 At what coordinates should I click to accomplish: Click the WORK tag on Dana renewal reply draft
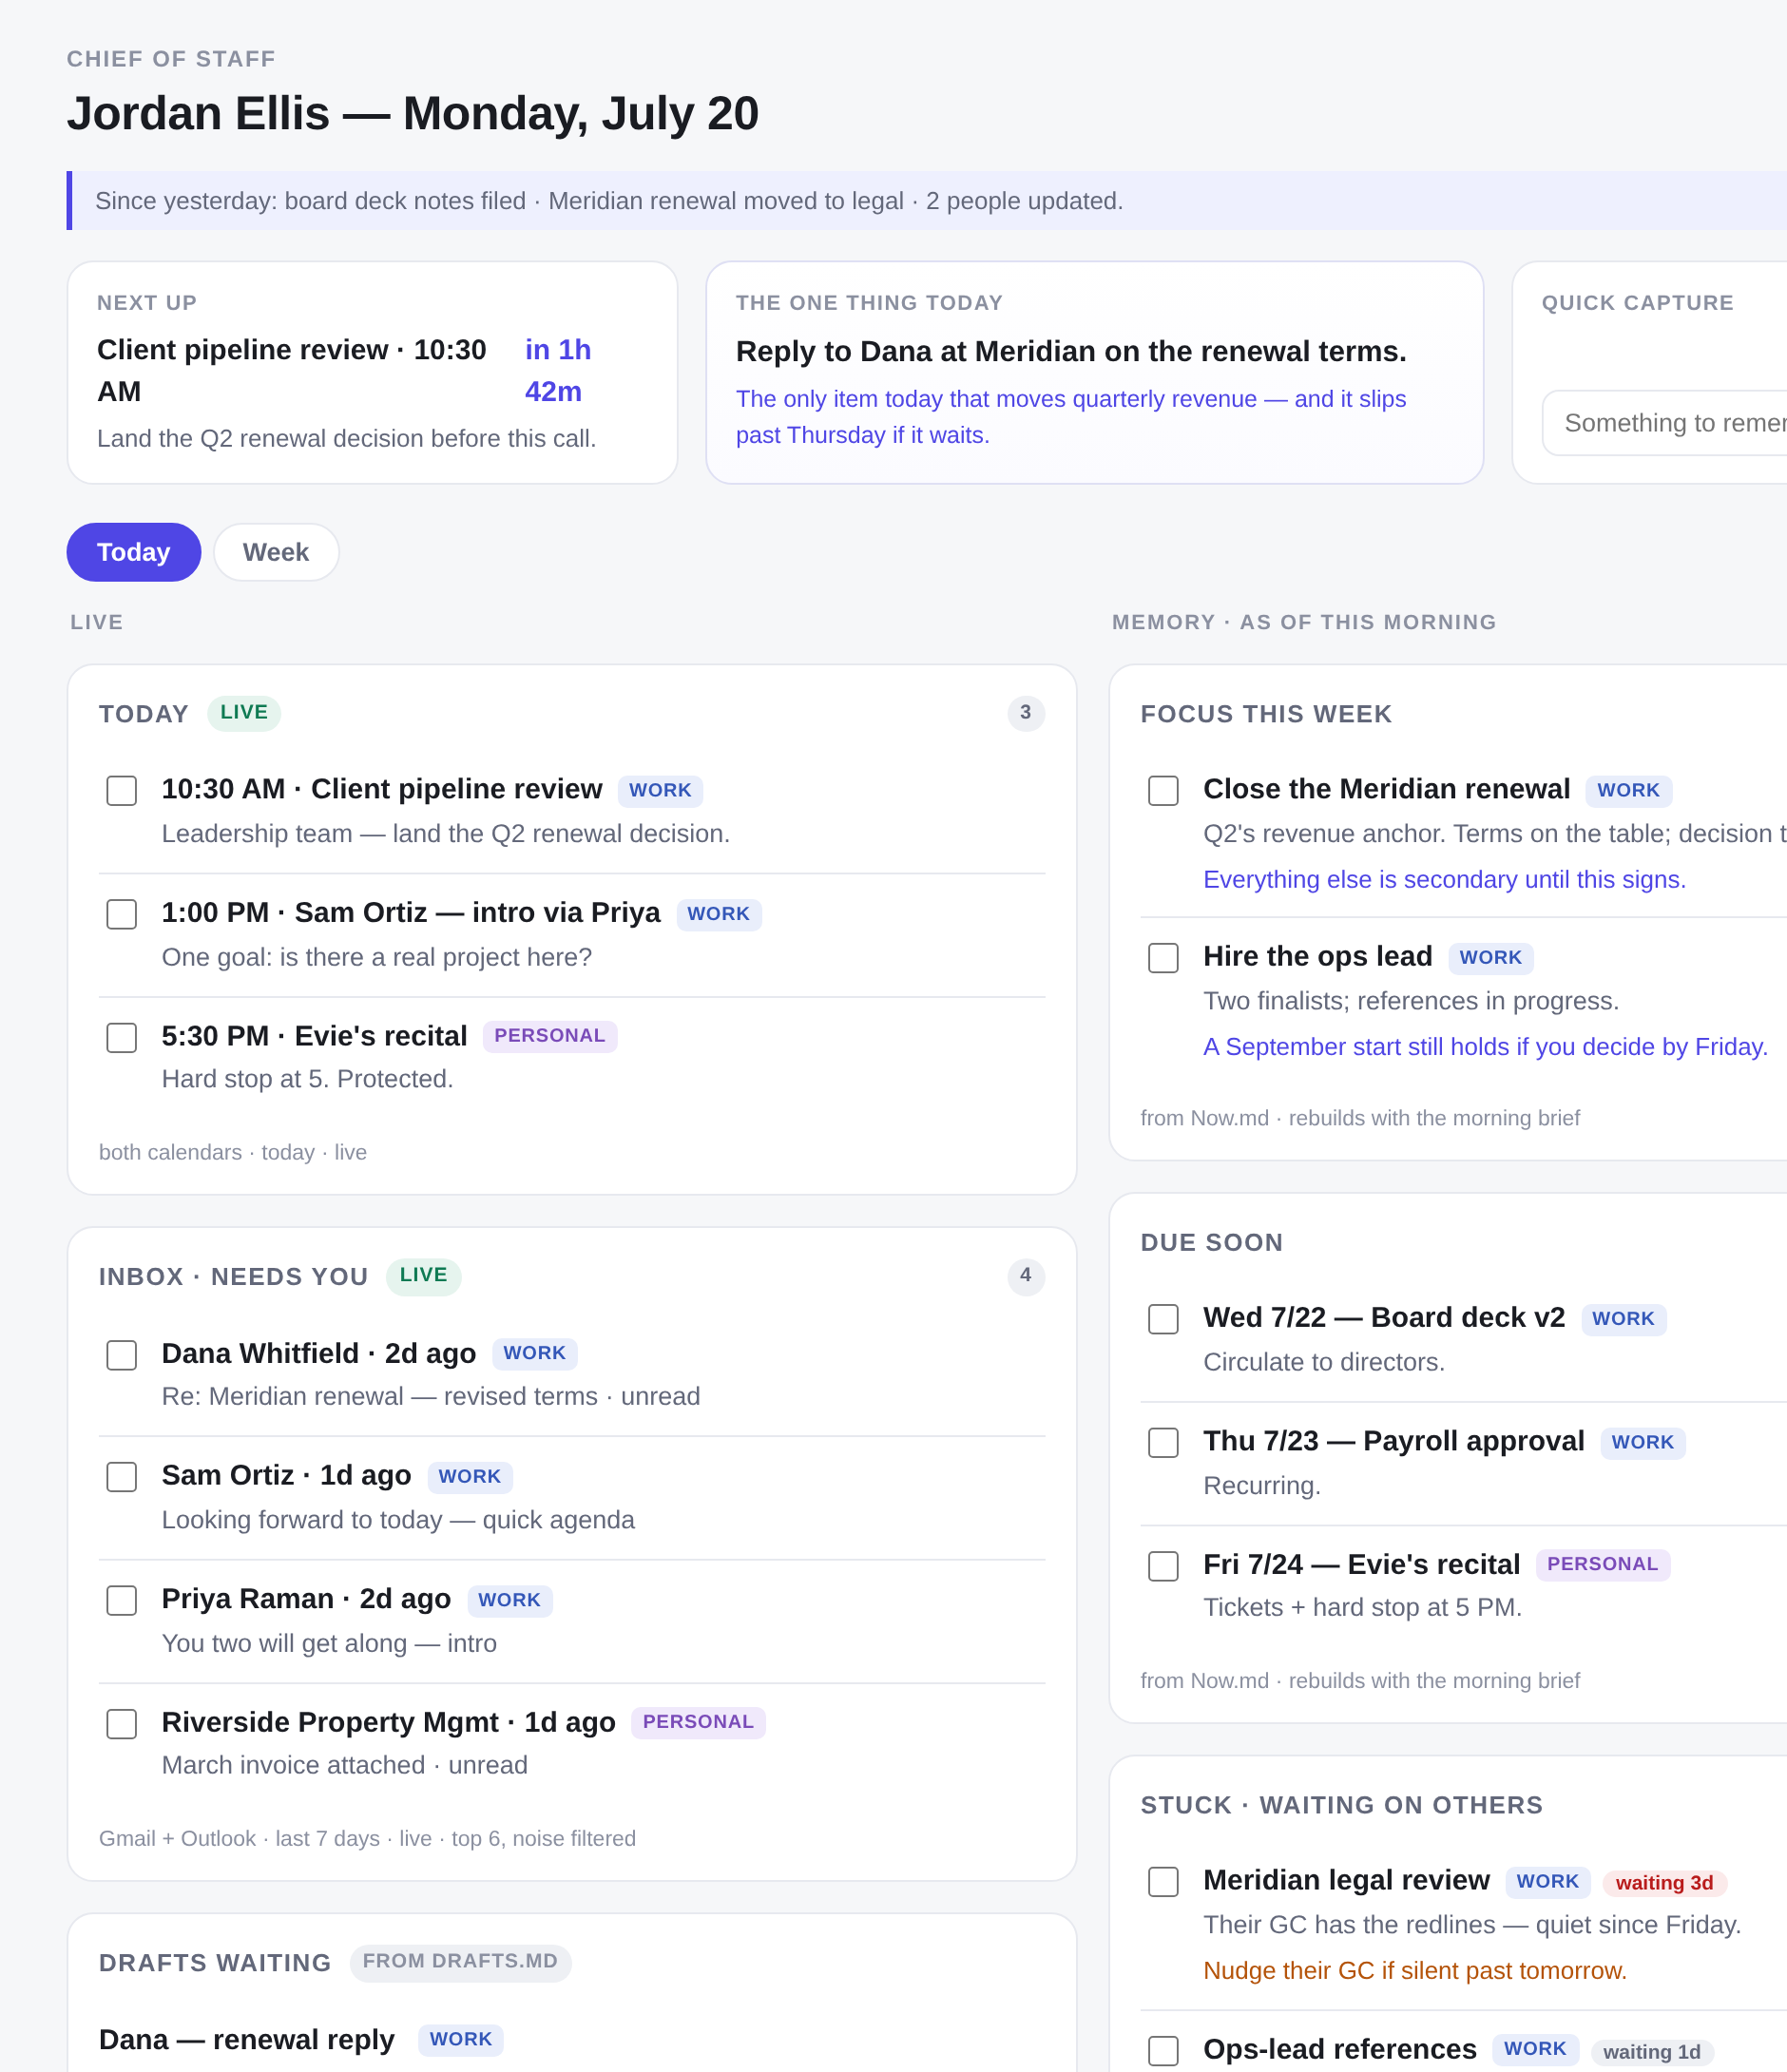click(461, 2040)
